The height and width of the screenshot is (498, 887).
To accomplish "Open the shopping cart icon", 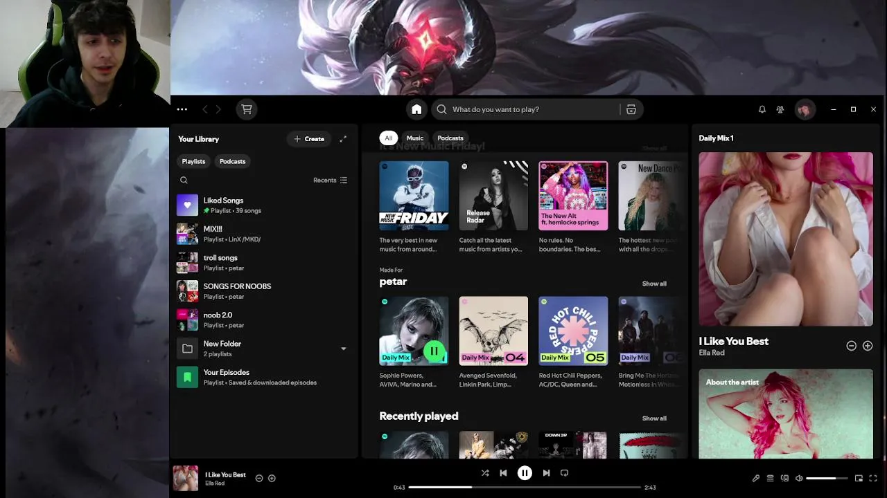I will [x=246, y=109].
